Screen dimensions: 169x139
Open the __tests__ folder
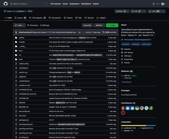(x=23, y=46)
